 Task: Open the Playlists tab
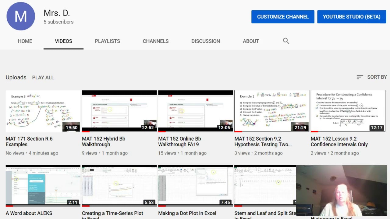tap(107, 41)
